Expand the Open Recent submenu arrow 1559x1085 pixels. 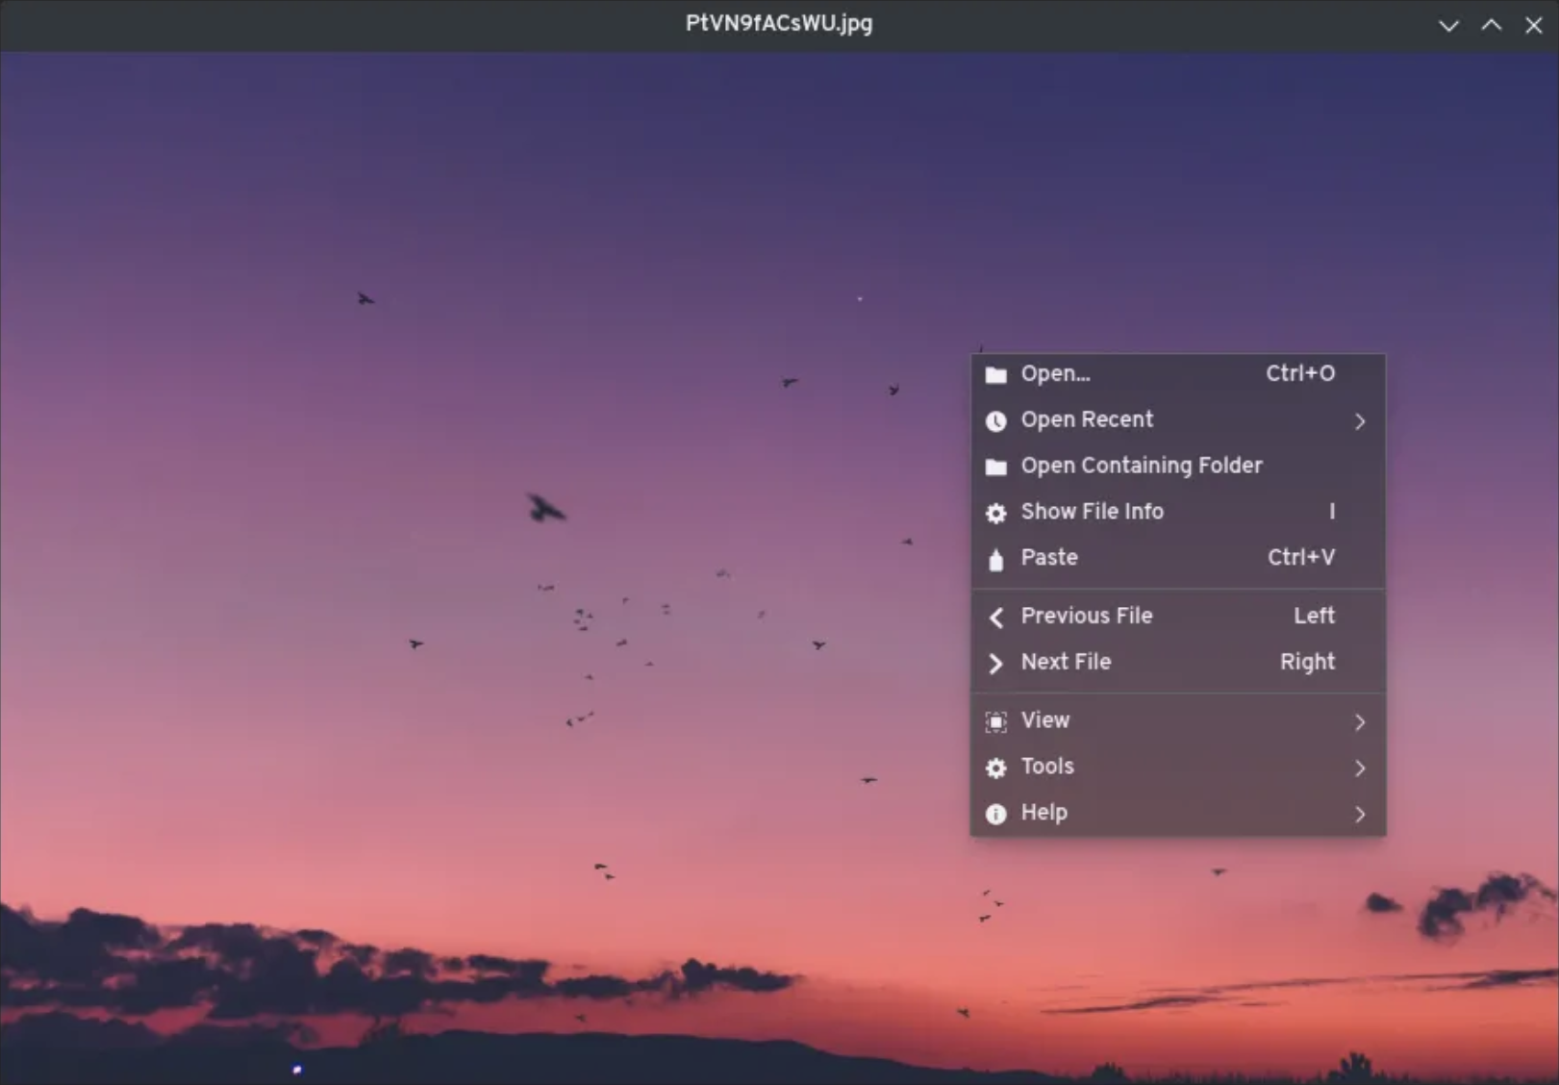(1360, 421)
